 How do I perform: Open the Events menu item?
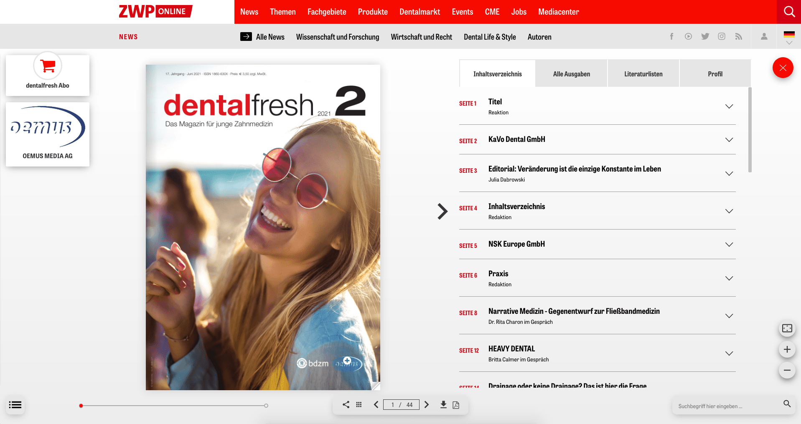[463, 12]
